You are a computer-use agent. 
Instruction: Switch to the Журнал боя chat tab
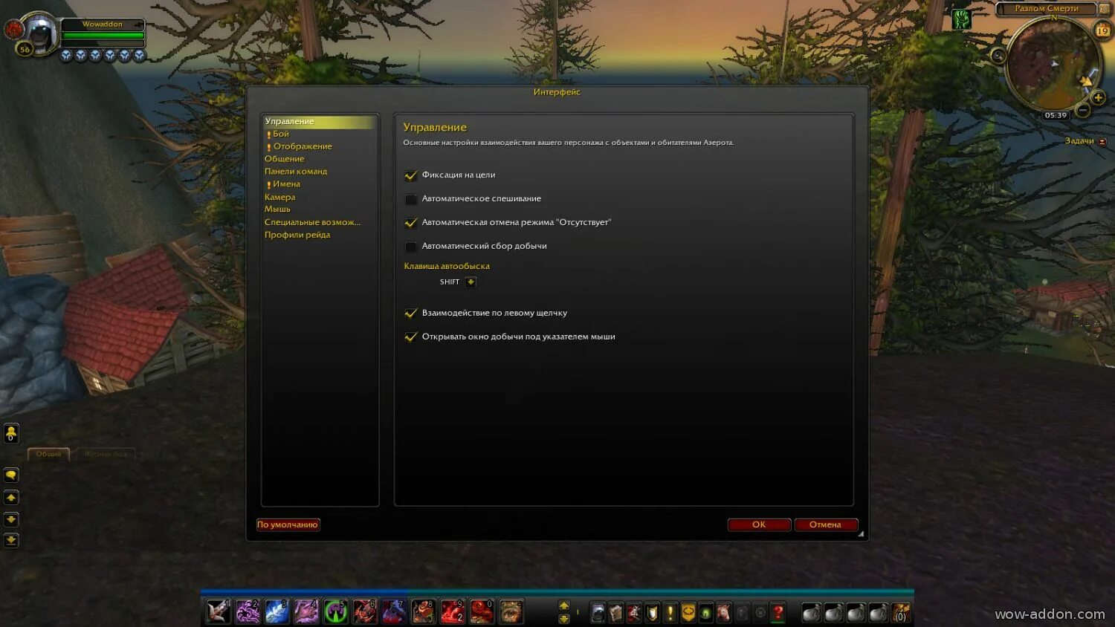click(x=105, y=454)
